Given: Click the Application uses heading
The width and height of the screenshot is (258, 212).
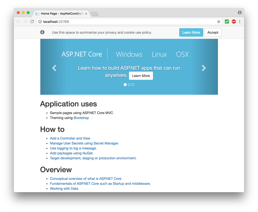Looking at the screenshot, I should tap(69, 104).
